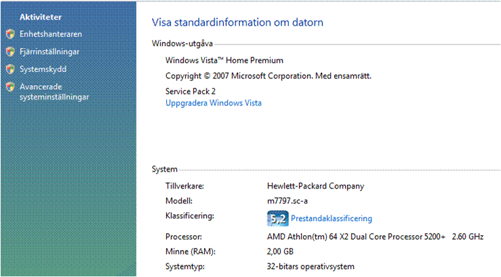Open Avancerade systeminställningar link
The height and width of the screenshot is (277, 501).
[54, 92]
